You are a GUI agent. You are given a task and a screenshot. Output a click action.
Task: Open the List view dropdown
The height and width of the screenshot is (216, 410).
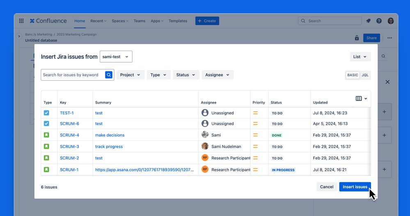(x=360, y=57)
